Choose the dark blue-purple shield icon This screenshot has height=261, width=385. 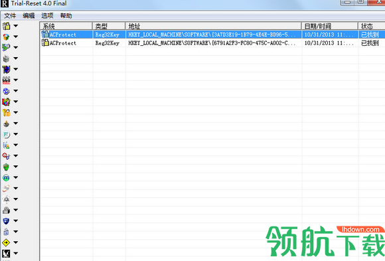point(6,69)
